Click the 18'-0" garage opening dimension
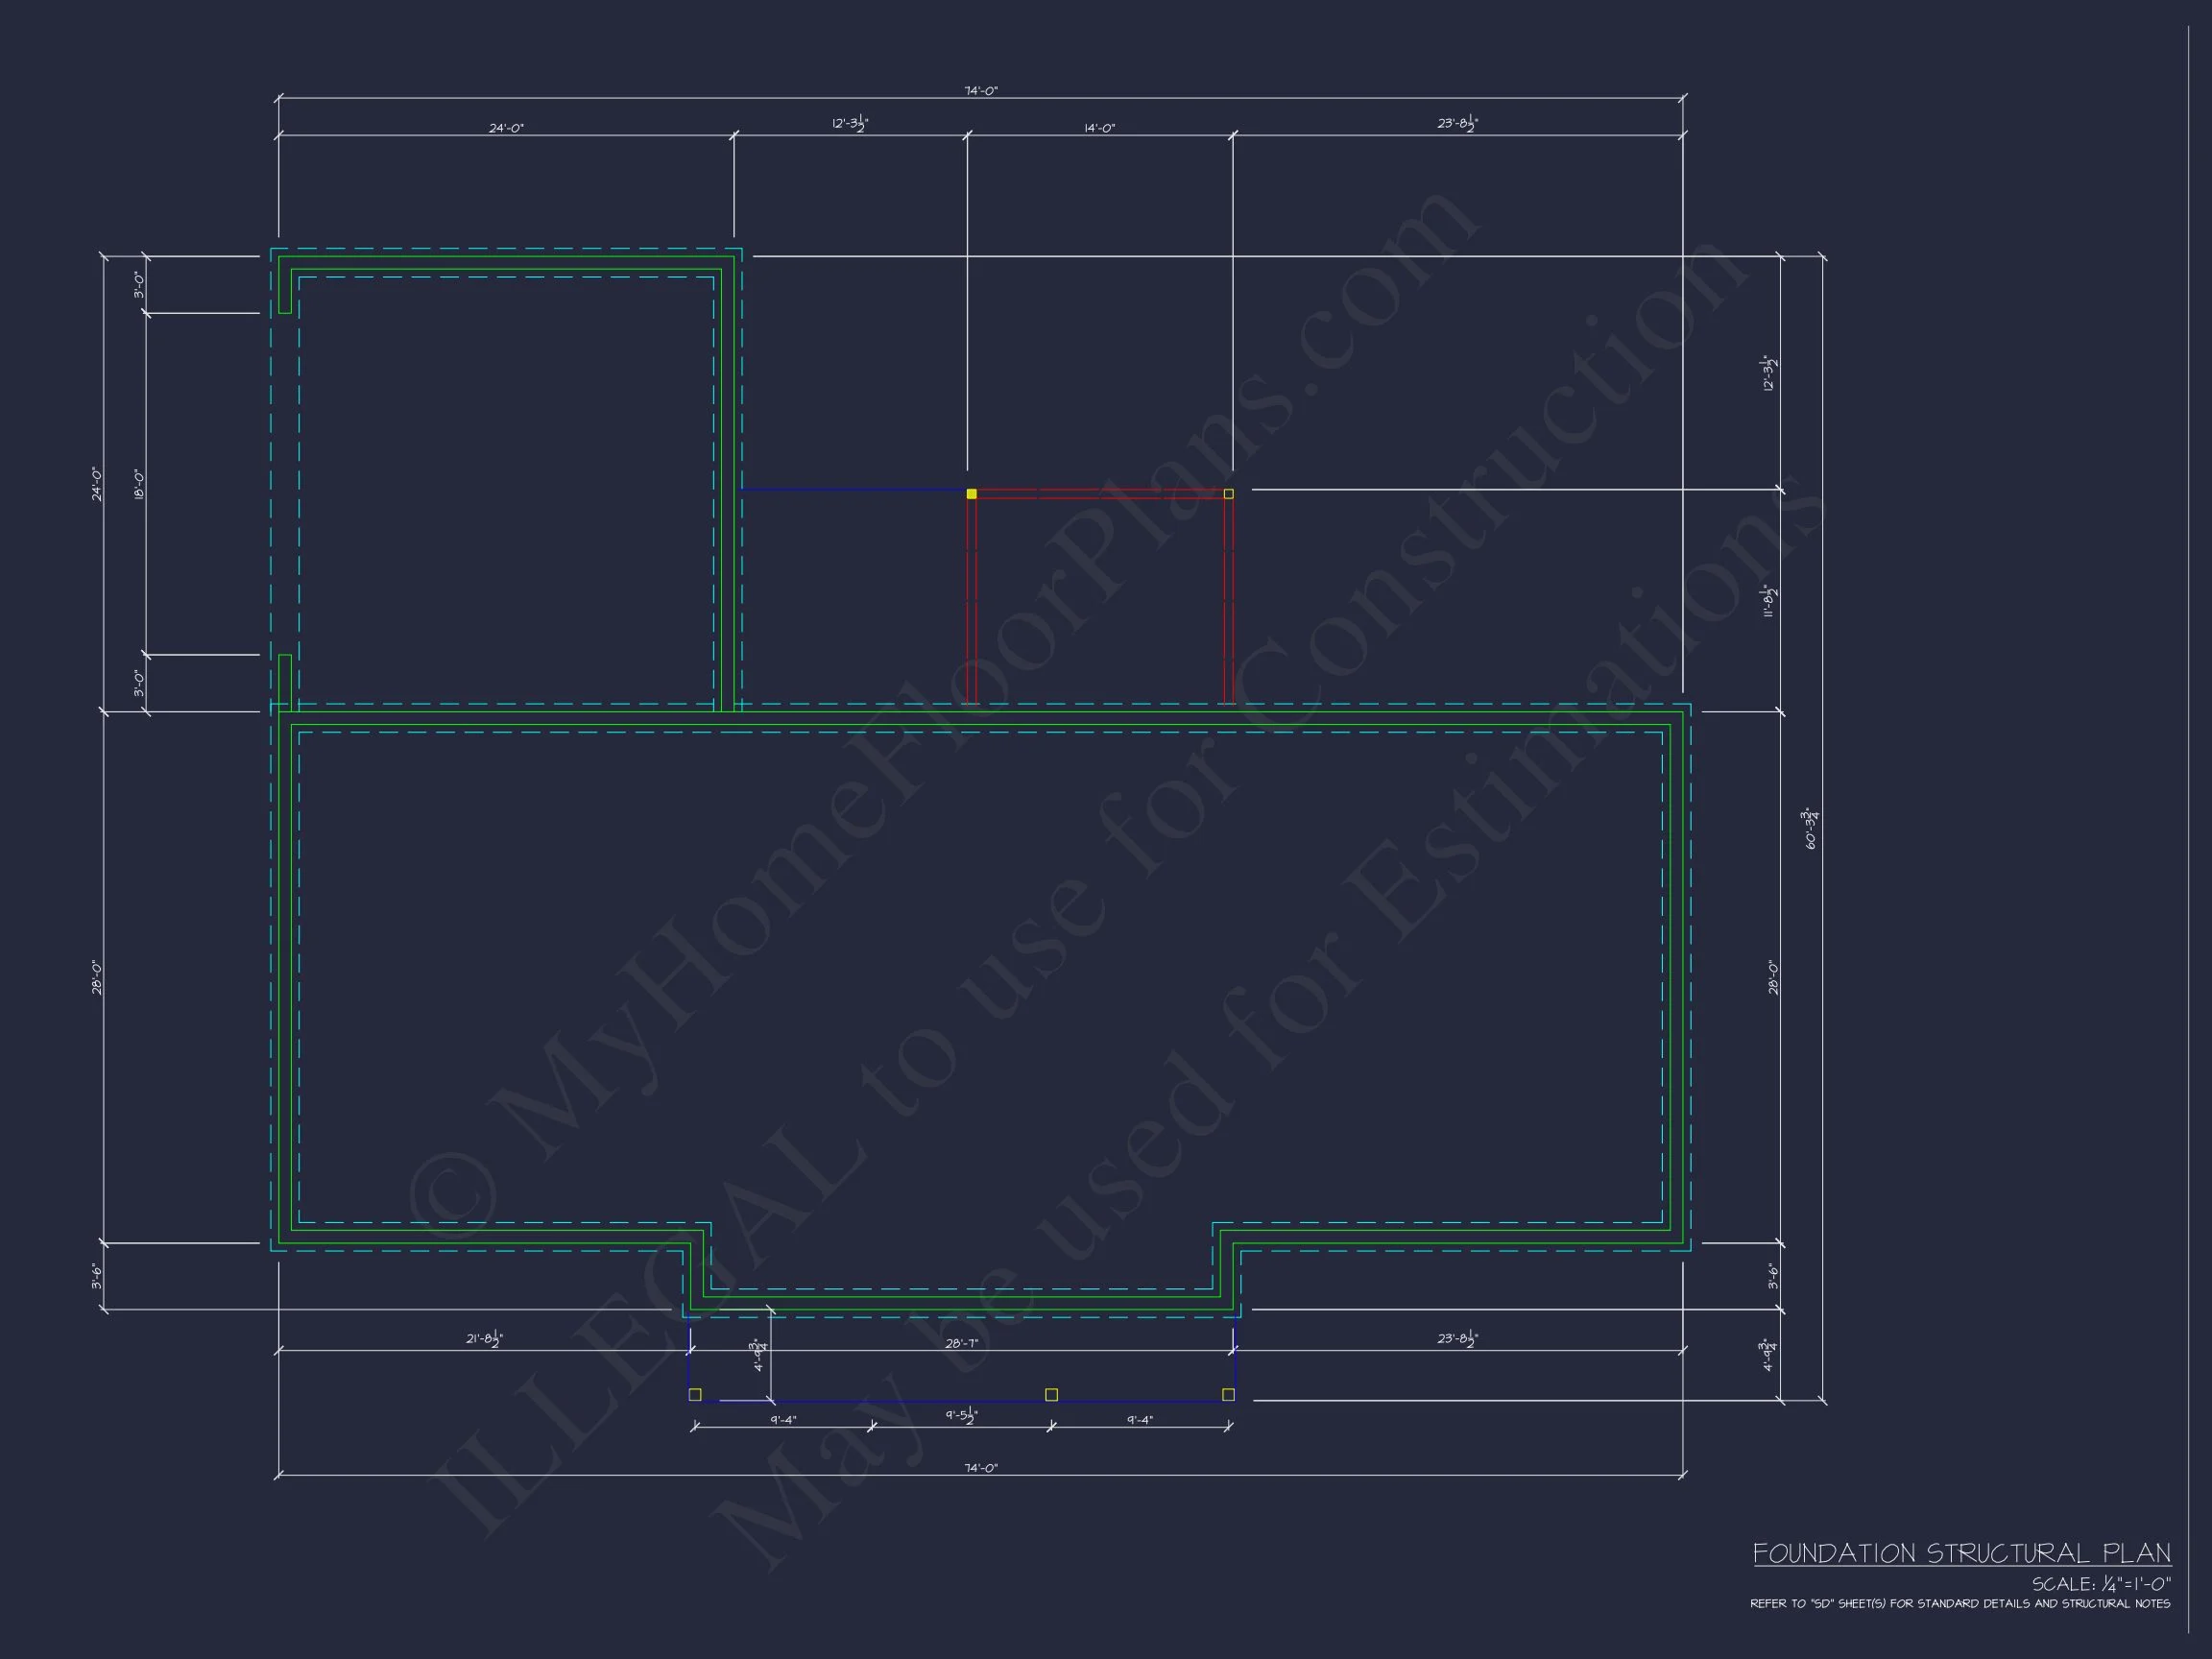Viewport: 2212px width, 1659px height. coord(139,484)
